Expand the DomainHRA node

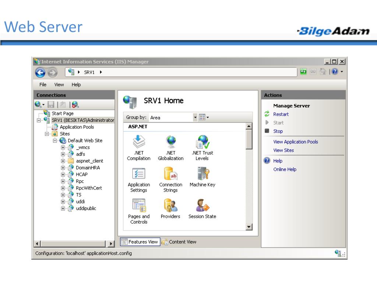click(63, 168)
